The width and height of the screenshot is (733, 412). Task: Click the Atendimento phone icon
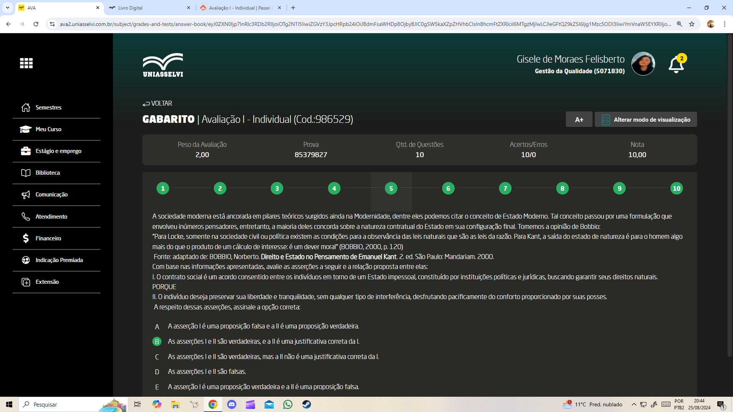tap(26, 217)
